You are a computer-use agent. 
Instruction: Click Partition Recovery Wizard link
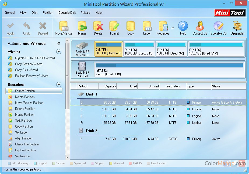point(31,76)
